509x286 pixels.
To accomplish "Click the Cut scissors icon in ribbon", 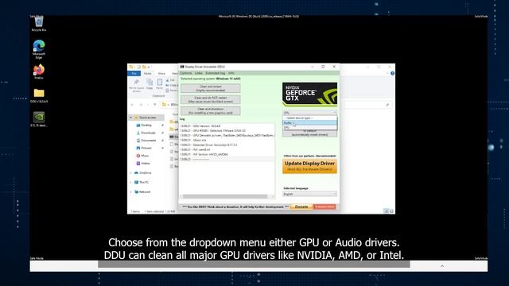I will pyautogui.click(x=168, y=80).
